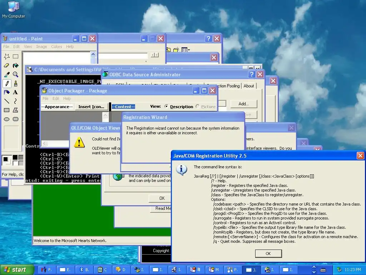Choose the Brush tool in Paint
Viewport: 366px width, 275px height.
pyautogui.click(x=16, y=83)
